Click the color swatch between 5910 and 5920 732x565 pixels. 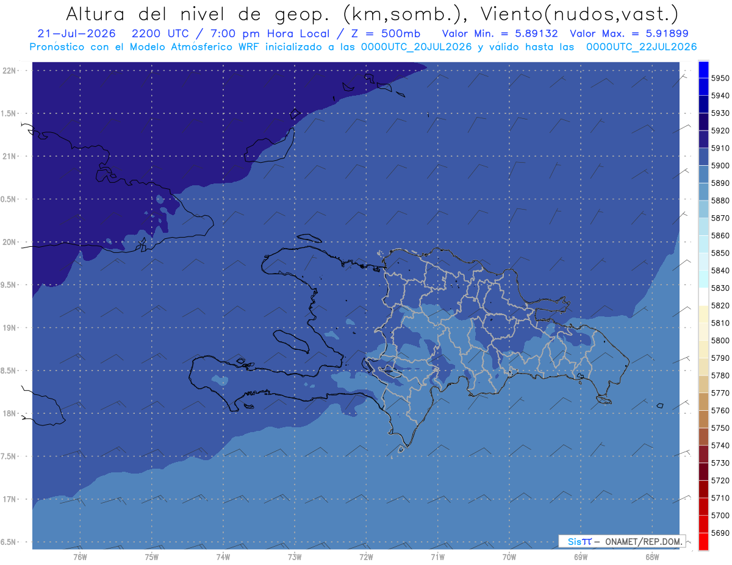pos(703,140)
